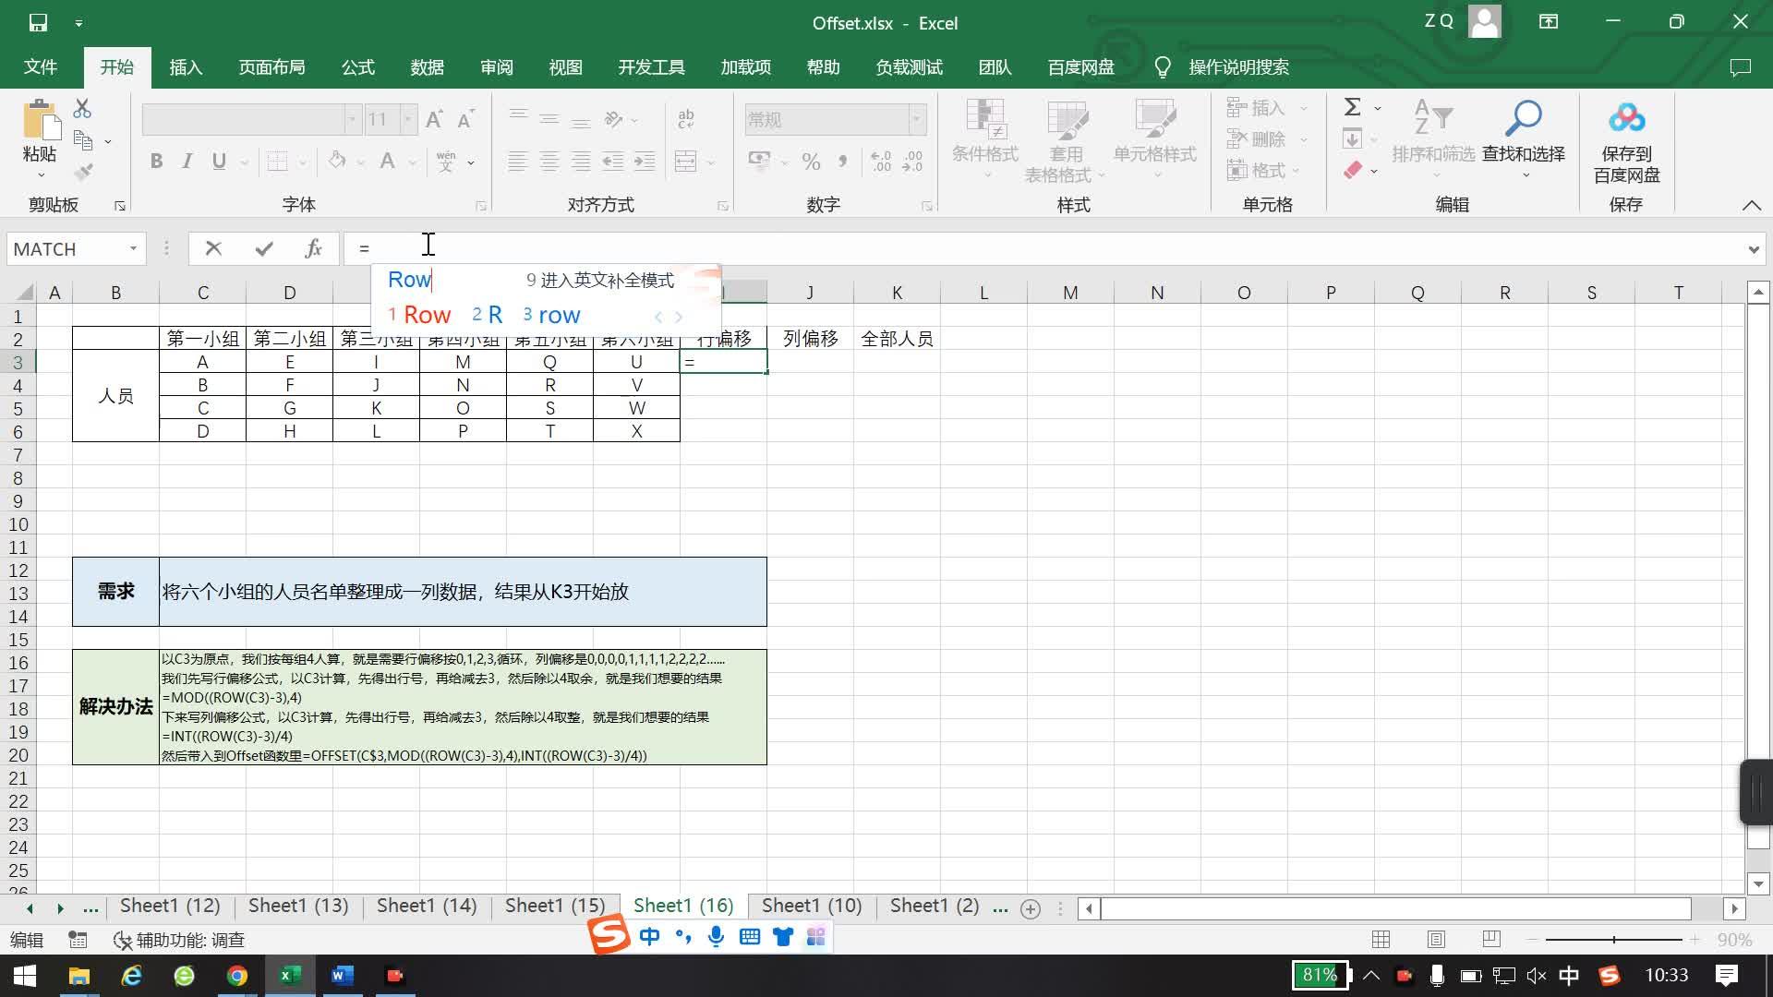Click the Paste clipboard icon
This screenshot has width=1773, height=997.
pyautogui.click(x=40, y=120)
